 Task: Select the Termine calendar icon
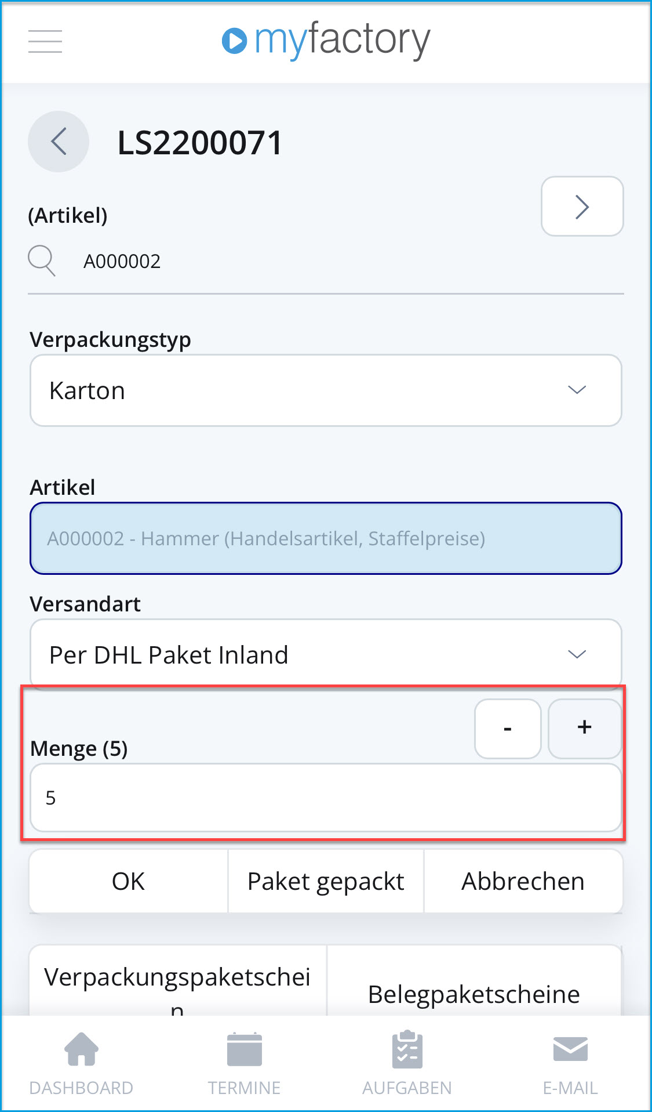coord(245,1048)
